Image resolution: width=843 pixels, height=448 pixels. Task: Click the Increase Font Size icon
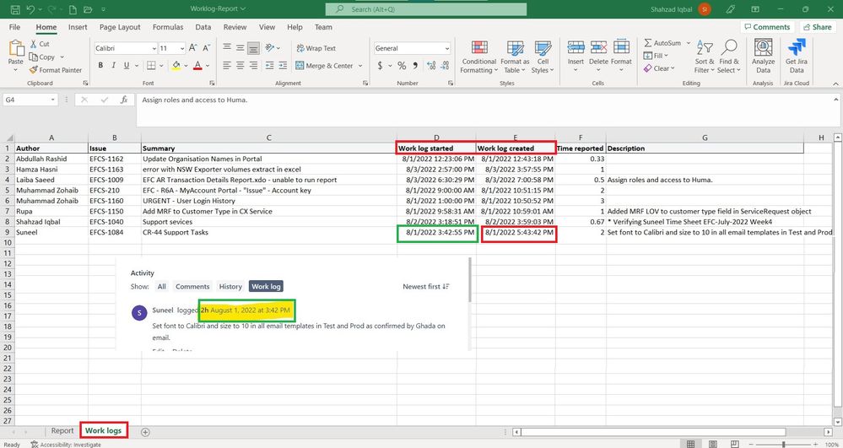[193, 48]
